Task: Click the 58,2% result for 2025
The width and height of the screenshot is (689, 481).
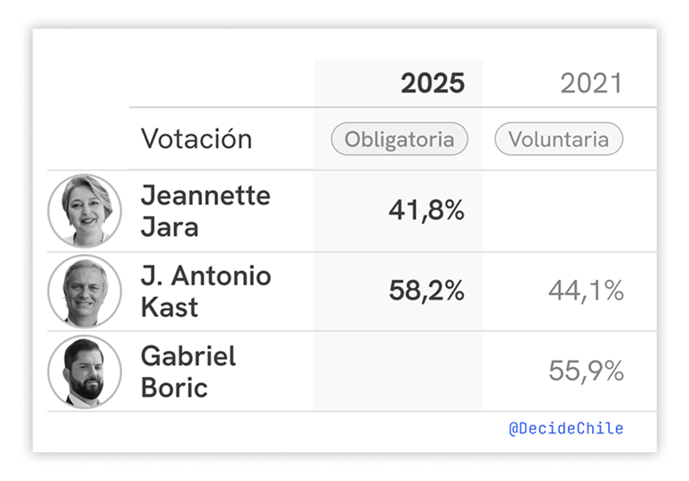Action: tap(426, 291)
